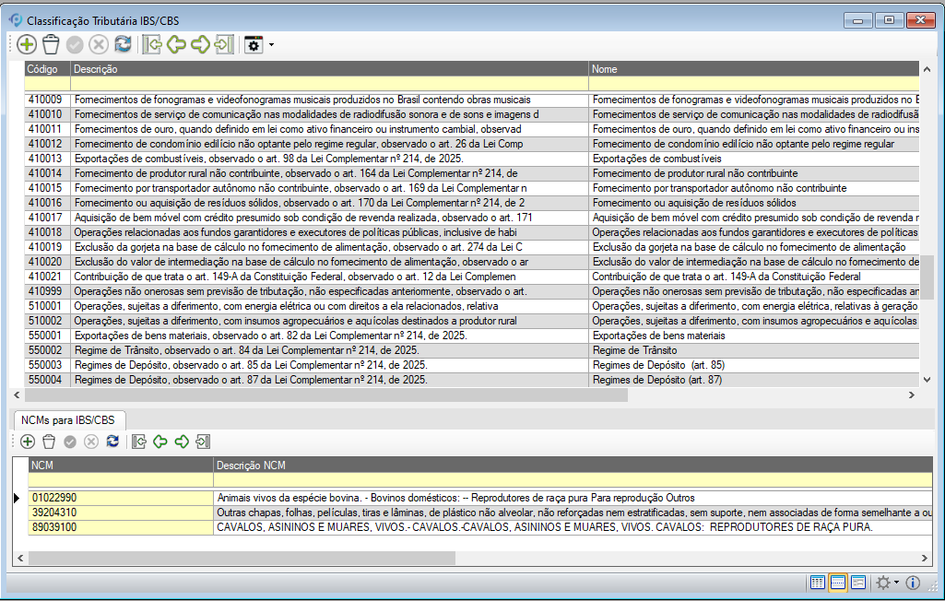Go to first record in top toolbar
Screen dimensions: 945x601
[152, 44]
